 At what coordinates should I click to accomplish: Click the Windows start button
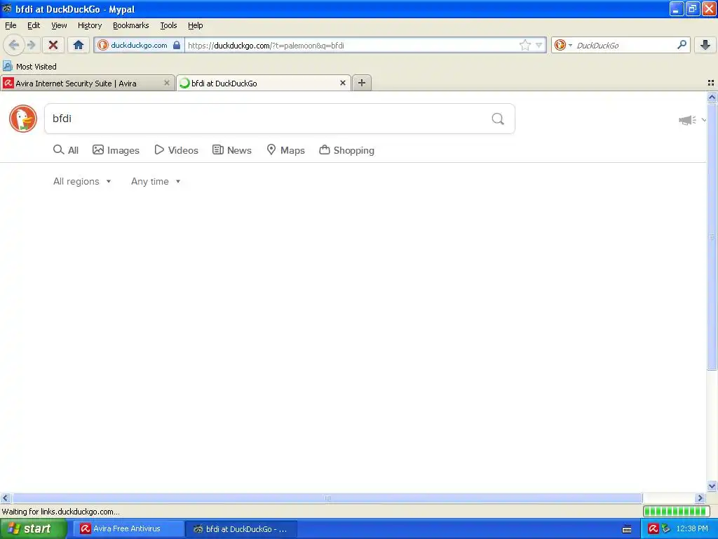tap(34, 528)
